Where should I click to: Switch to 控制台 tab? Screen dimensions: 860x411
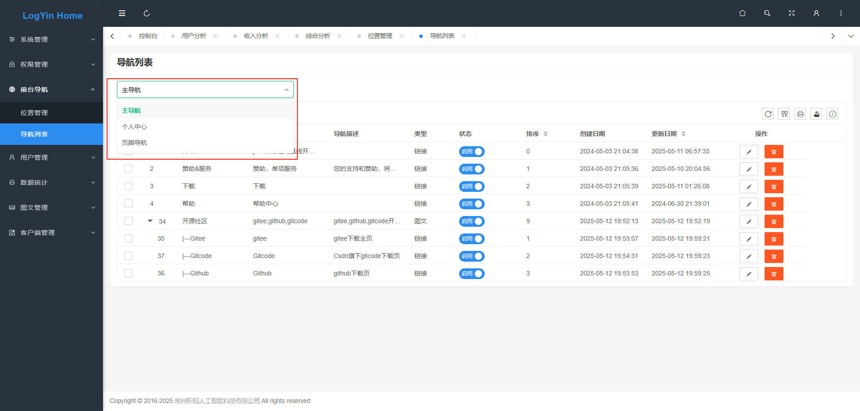(143, 36)
